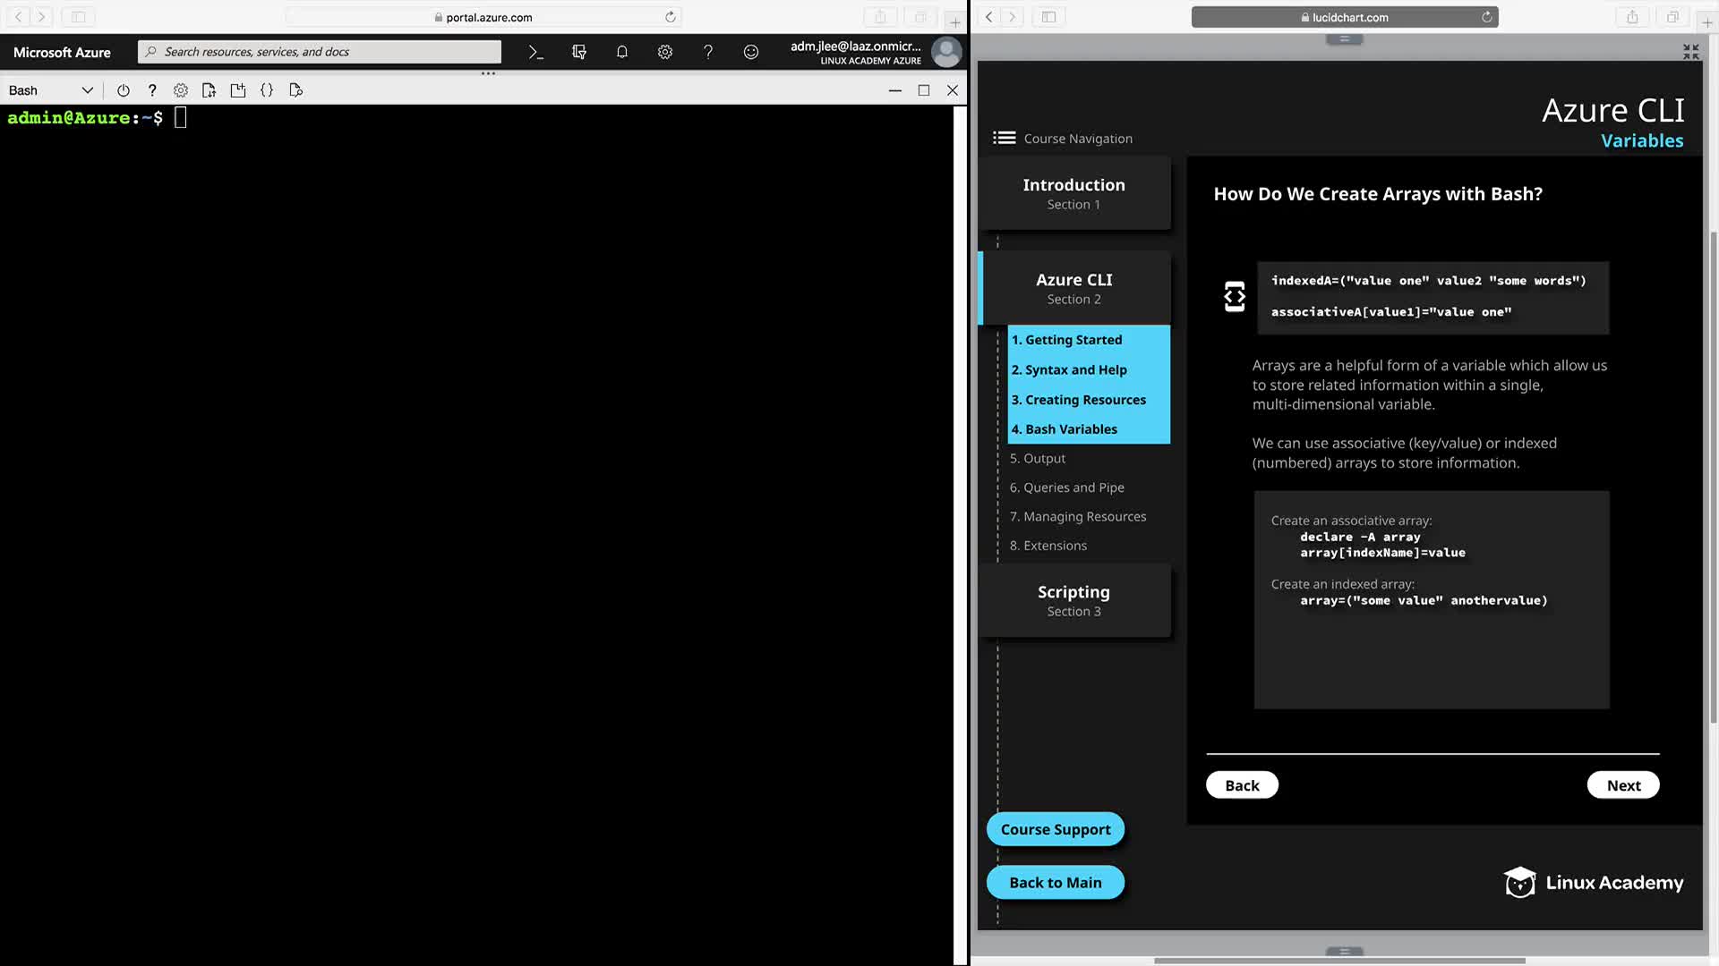
Task: Click the Next button
Action: tap(1622, 785)
